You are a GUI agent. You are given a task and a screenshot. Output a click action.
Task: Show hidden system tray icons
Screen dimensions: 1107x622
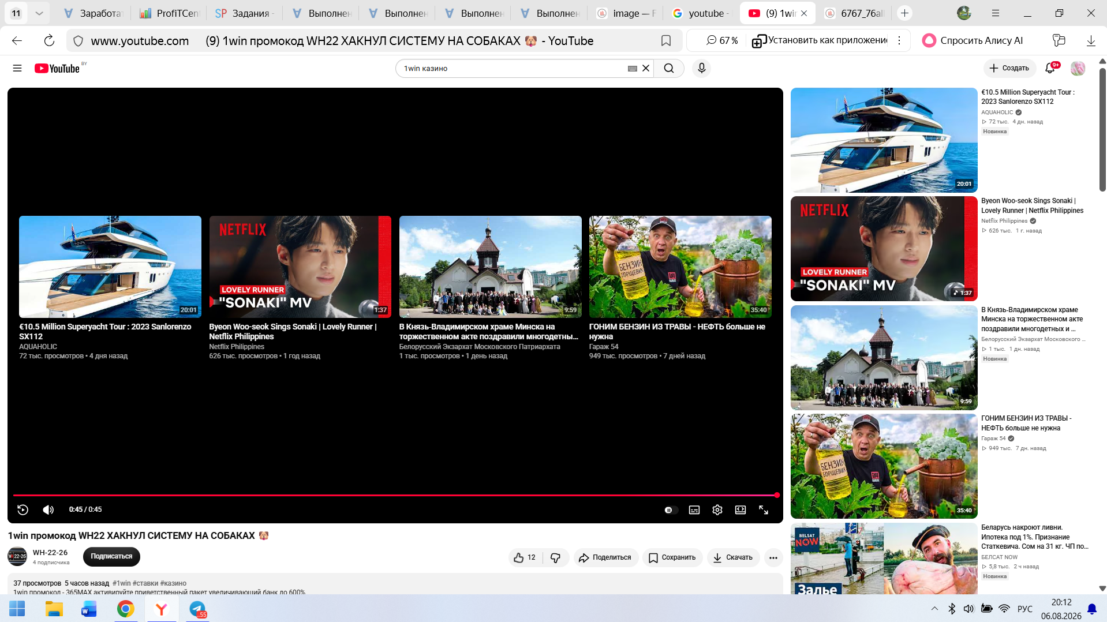[934, 609]
